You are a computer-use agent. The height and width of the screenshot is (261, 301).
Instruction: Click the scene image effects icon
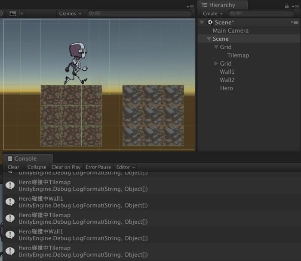13,13
